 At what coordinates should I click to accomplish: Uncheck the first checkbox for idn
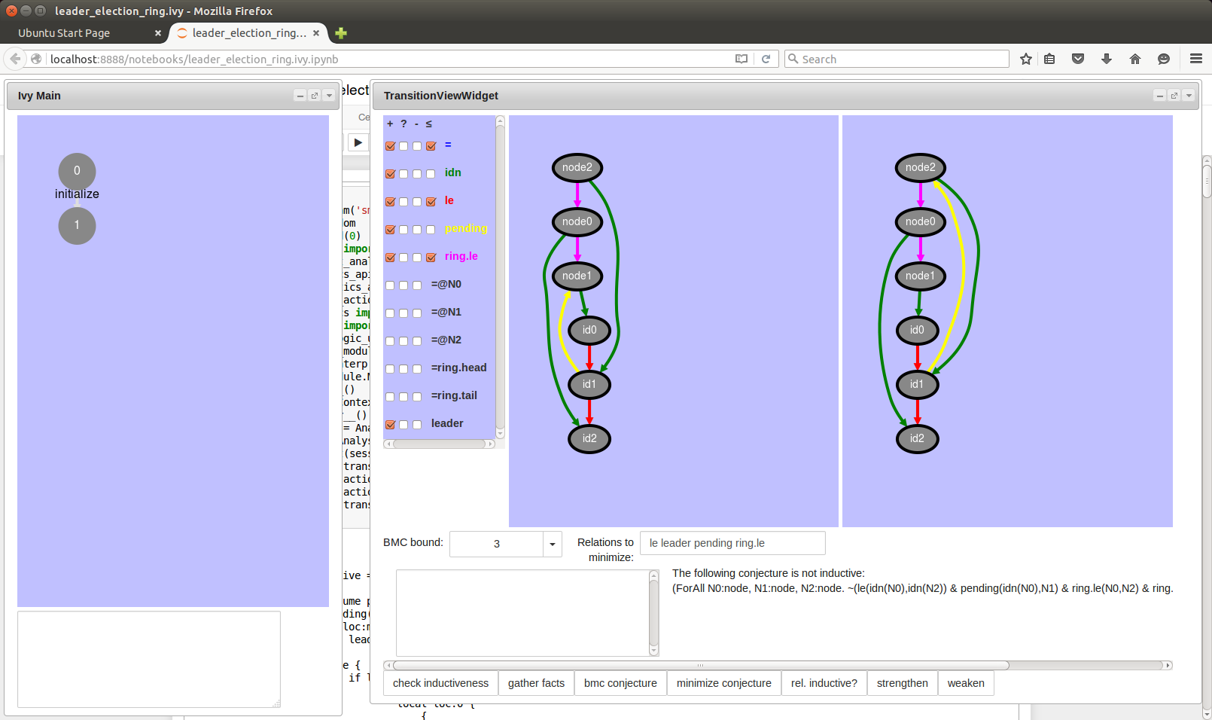pos(390,174)
